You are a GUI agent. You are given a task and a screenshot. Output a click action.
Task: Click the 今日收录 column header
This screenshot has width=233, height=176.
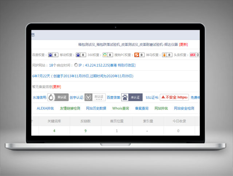click(x=179, y=121)
